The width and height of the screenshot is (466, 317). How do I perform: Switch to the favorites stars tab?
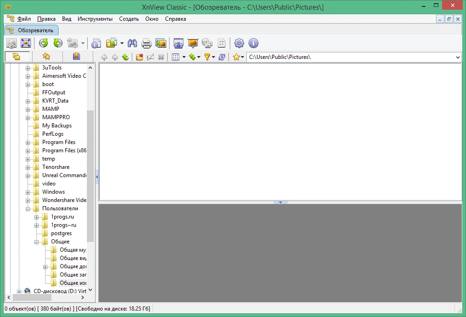(46, 56)
